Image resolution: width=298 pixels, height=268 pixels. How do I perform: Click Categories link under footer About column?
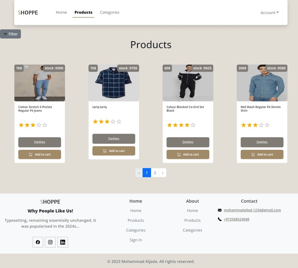coord(192,230)
